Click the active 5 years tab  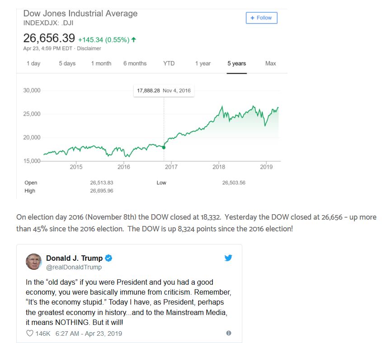point(236,63)
